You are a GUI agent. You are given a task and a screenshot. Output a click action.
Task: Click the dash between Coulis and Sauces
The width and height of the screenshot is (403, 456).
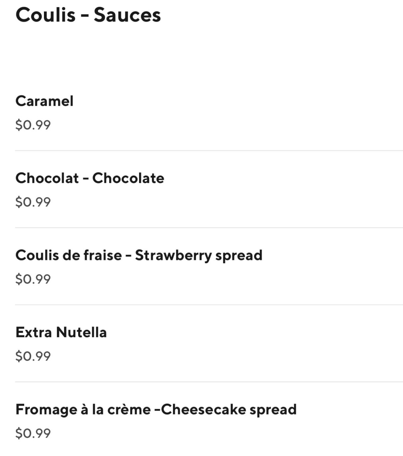(85, 16)
